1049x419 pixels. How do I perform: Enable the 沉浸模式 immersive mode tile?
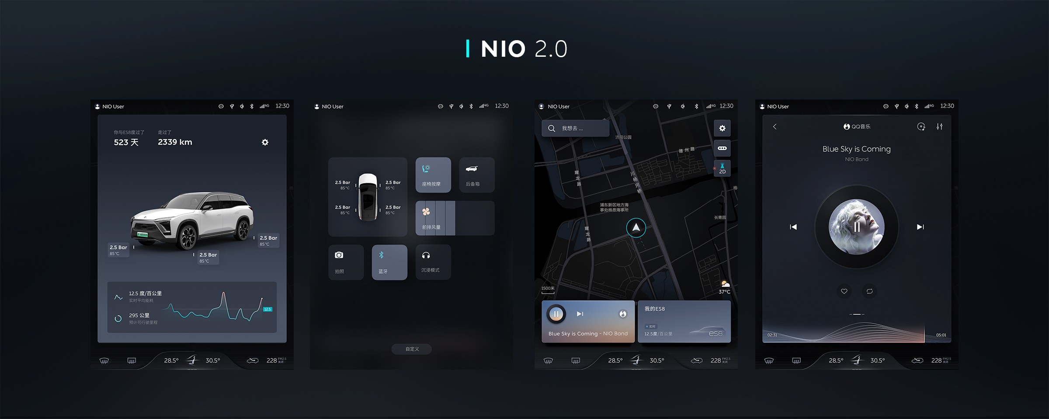coord(433,262)
